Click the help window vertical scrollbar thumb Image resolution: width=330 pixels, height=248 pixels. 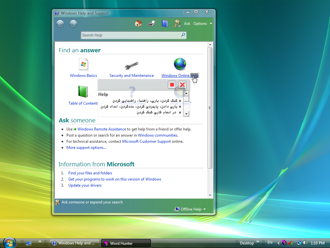click(x=210, y=108)
